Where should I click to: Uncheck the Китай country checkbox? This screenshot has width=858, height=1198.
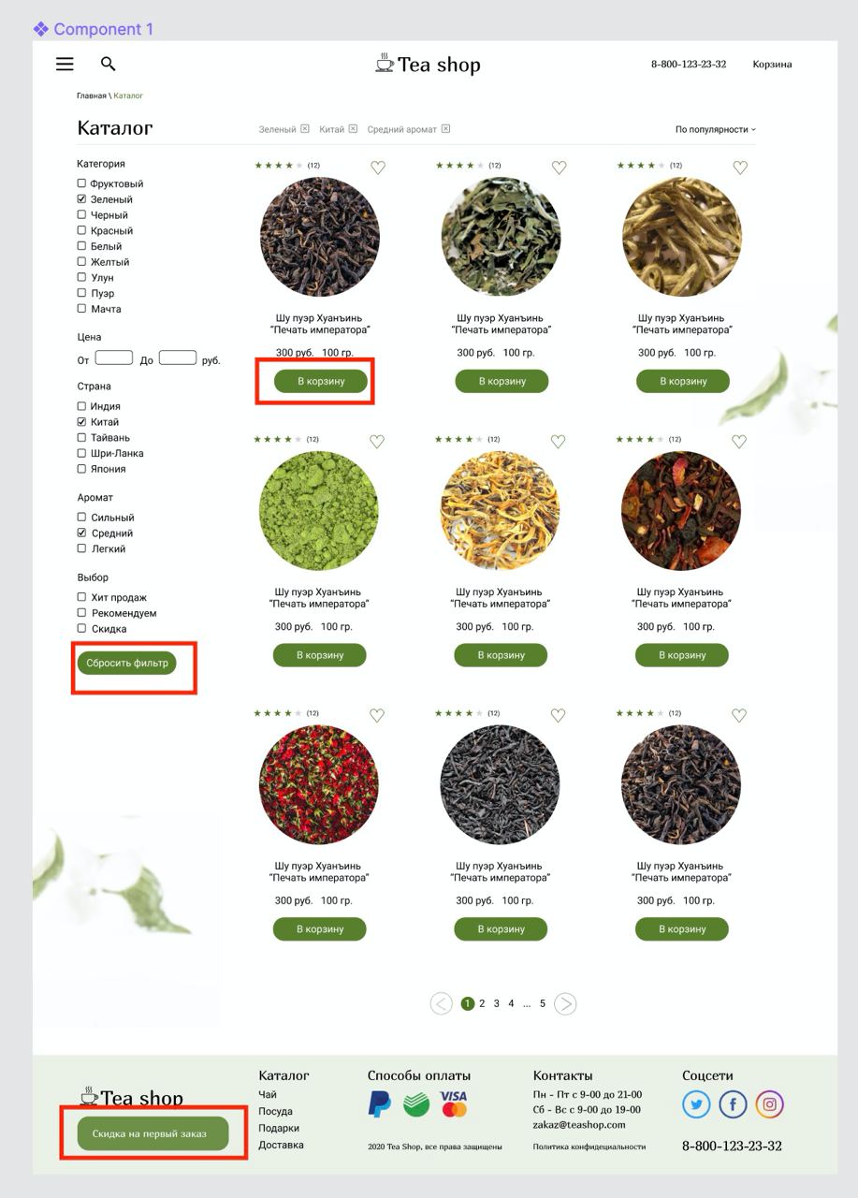(81, 422)
